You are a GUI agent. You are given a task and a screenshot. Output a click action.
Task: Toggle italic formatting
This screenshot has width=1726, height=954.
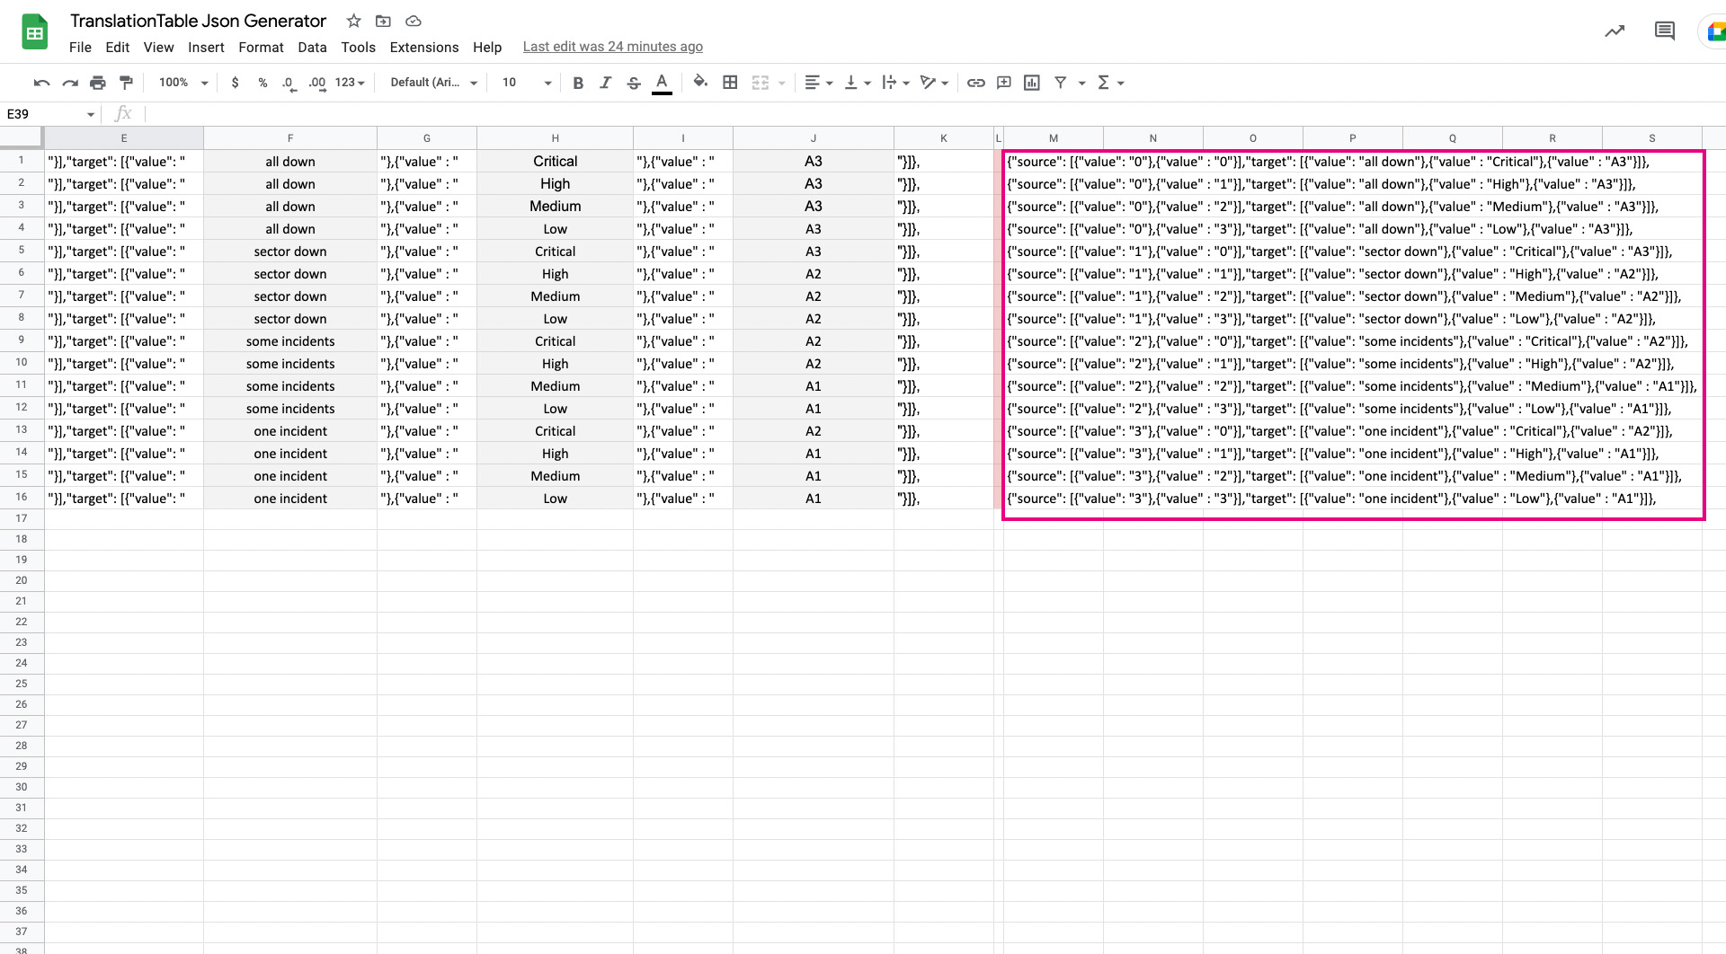click(x=606, y=83)
